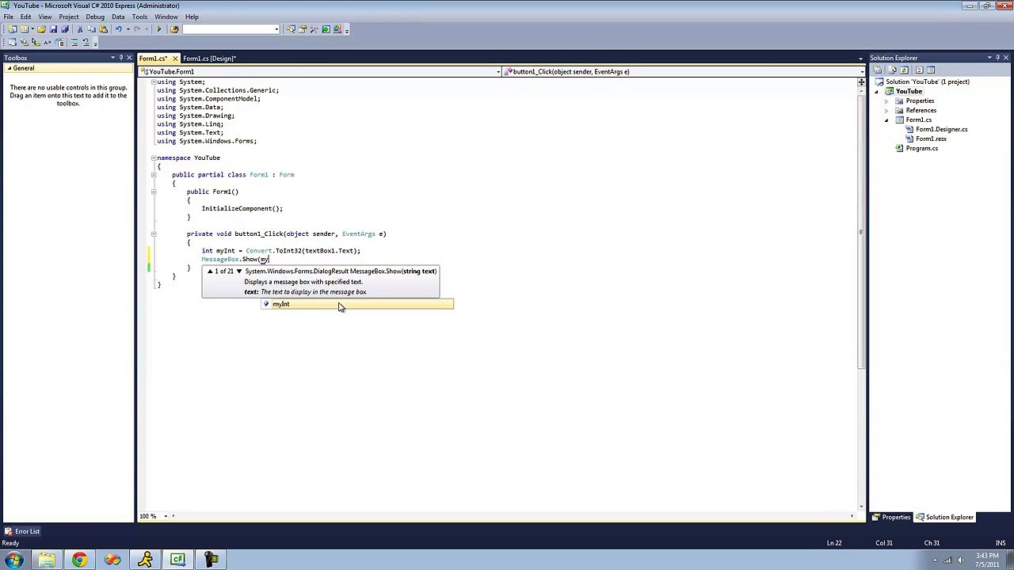
Task: Open the zoom 100% dropdown
Action: tap(165, 516)
